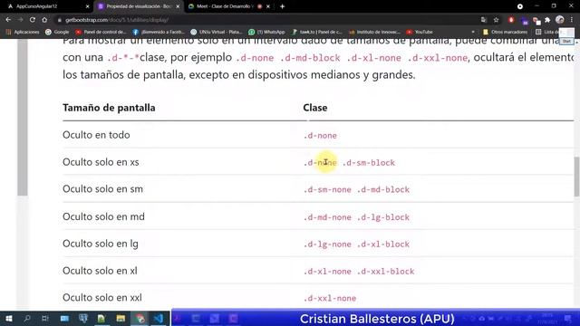
Task: Switch to Visual Studio Code on taskbar
Action: pyautogui.click(x=159, y=319)
